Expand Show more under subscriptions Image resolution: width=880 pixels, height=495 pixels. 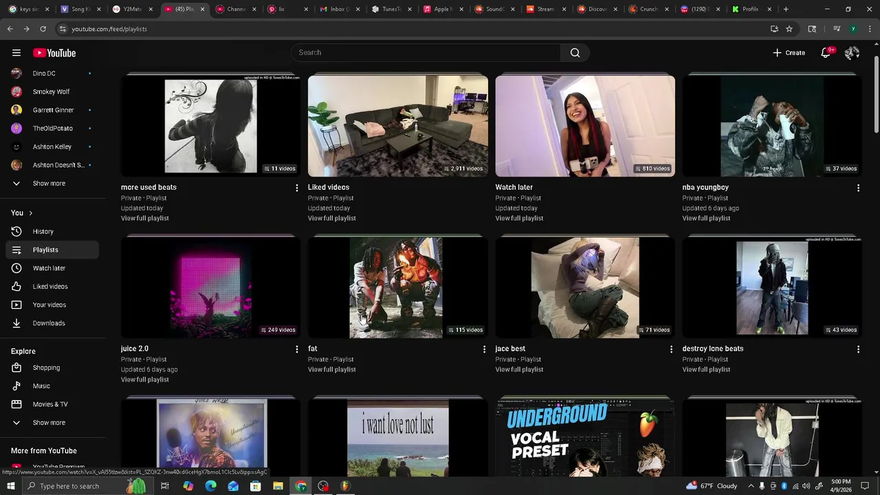(x=52, y=184)
